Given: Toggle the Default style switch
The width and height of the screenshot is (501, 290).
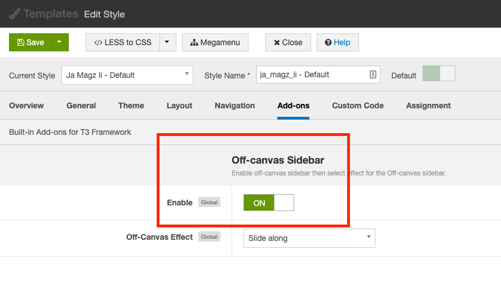Looking at the screenshot, I should tap(438, 74).
